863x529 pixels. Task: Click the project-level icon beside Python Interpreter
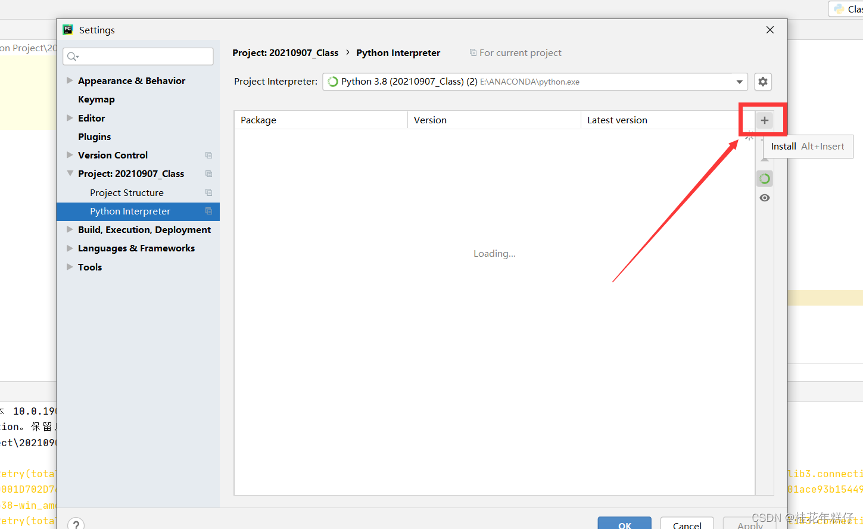click(208, 211)
